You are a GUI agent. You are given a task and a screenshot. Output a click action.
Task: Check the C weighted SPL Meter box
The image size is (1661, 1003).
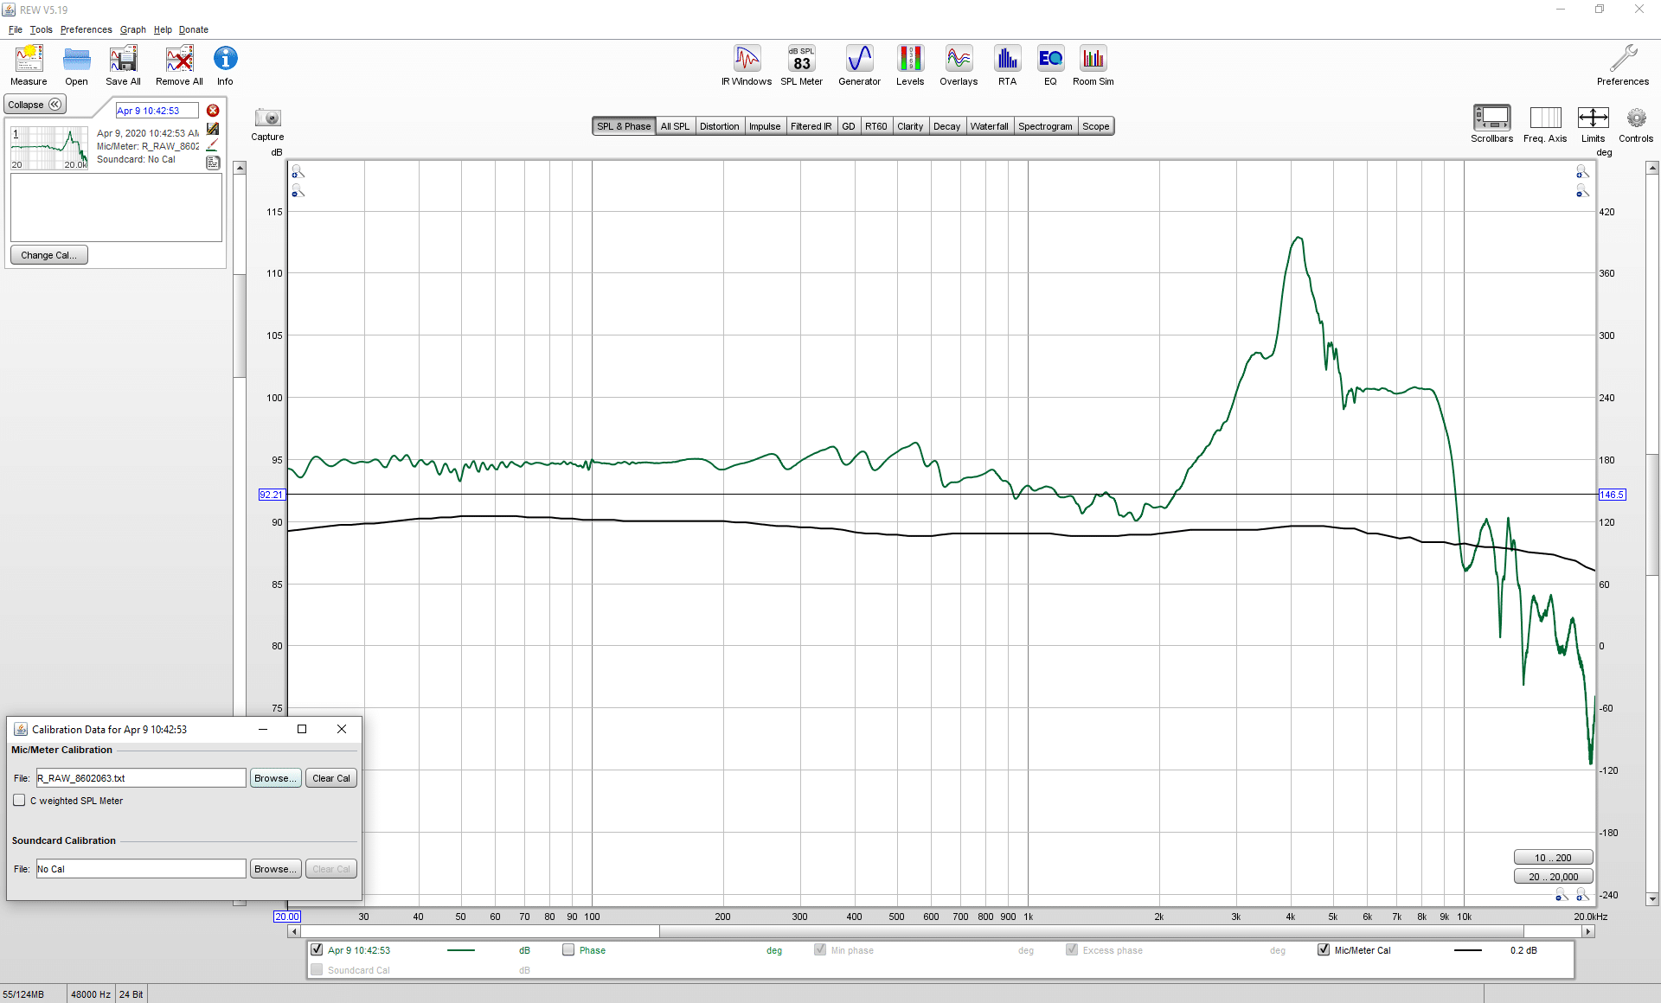(19, 801)
